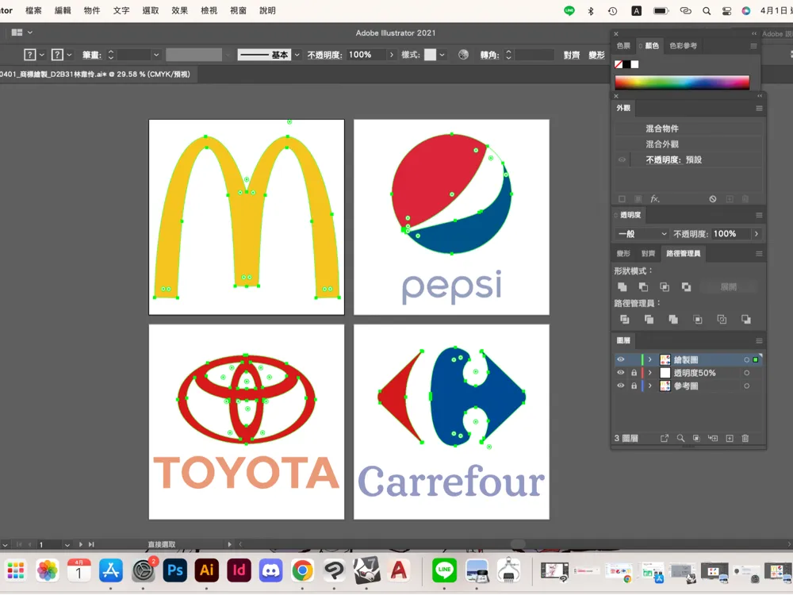
Task: Open Photoshop from the dock
Action: coord(175,570)
